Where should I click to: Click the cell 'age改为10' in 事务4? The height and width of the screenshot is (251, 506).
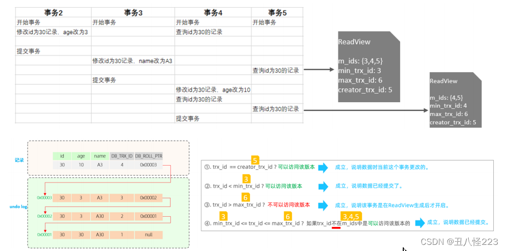pos(213,89)
